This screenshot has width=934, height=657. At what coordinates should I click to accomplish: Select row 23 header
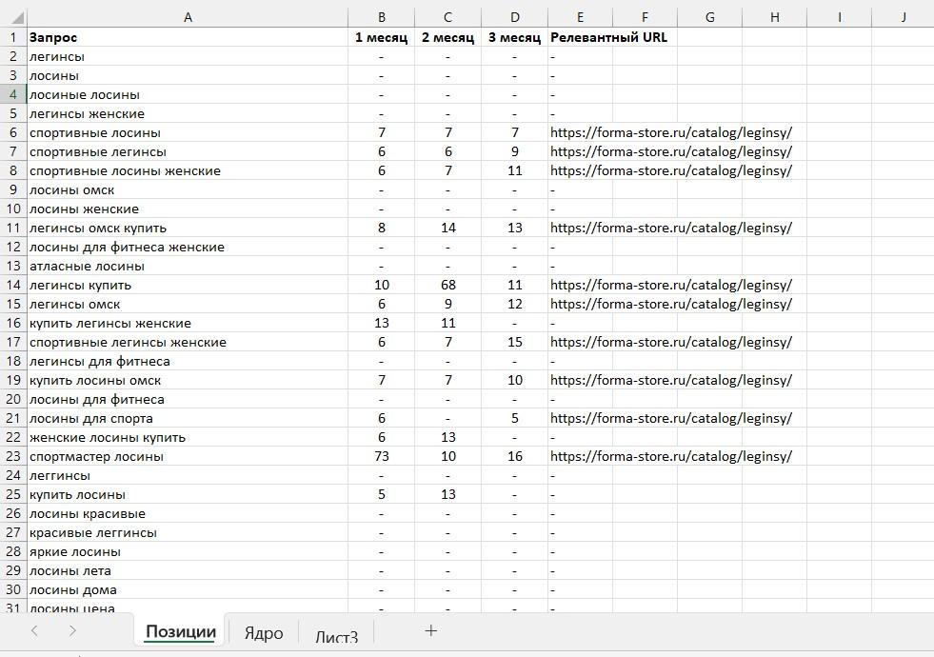tap(13, 456)
